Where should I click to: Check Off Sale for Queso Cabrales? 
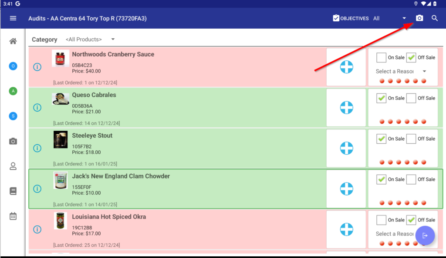[x=411, y=98]
